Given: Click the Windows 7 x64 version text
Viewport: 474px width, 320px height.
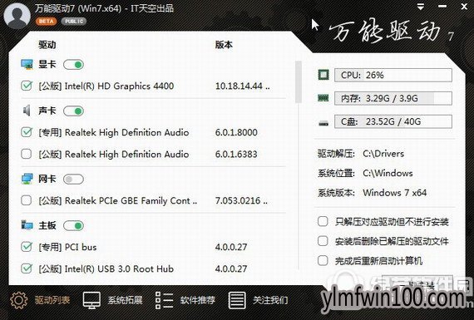Looking at the screenshot, I should point(395,193).
